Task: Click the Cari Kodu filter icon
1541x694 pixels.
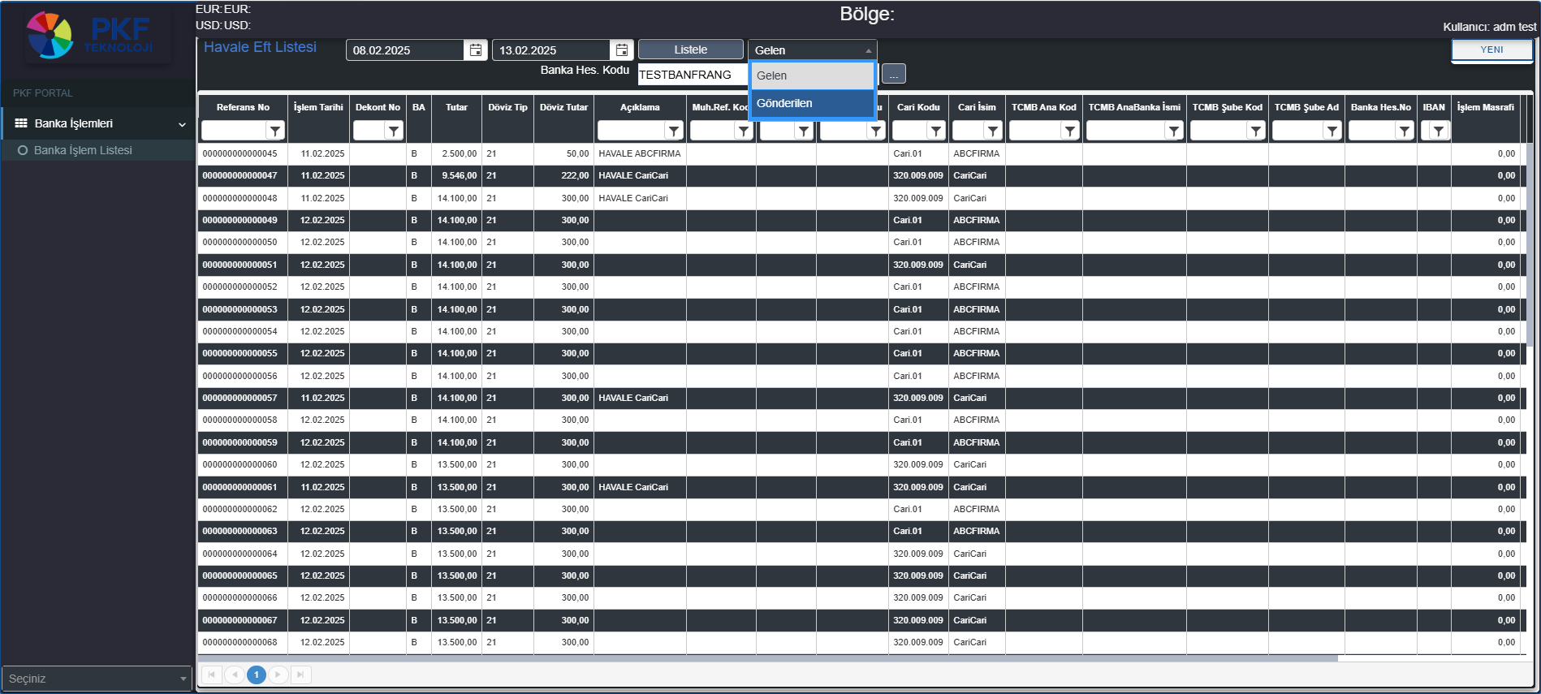Action: pos(936,131)
